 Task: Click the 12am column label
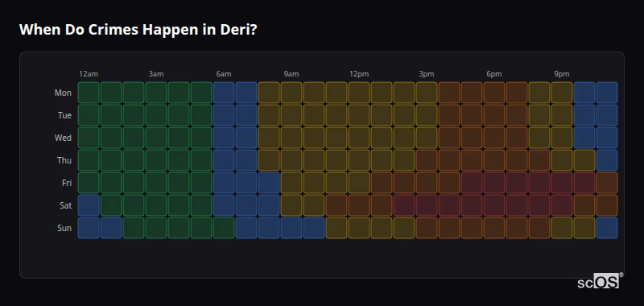[89, 74]
